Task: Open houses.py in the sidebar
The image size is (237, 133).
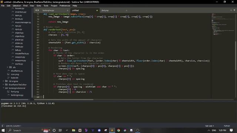Action: click(20, 8)
